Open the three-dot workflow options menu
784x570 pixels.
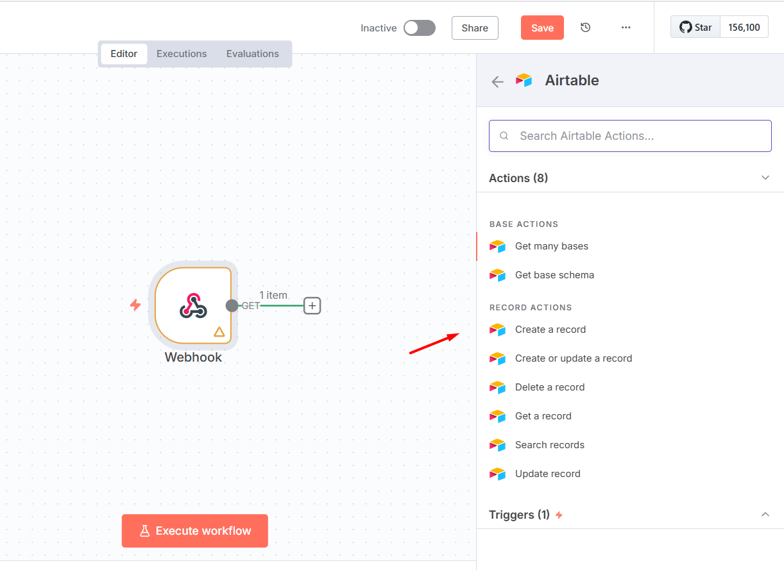coord(626,28)
